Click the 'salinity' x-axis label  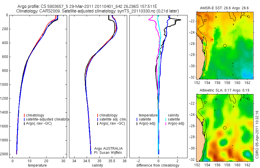(x=97, y=165)
